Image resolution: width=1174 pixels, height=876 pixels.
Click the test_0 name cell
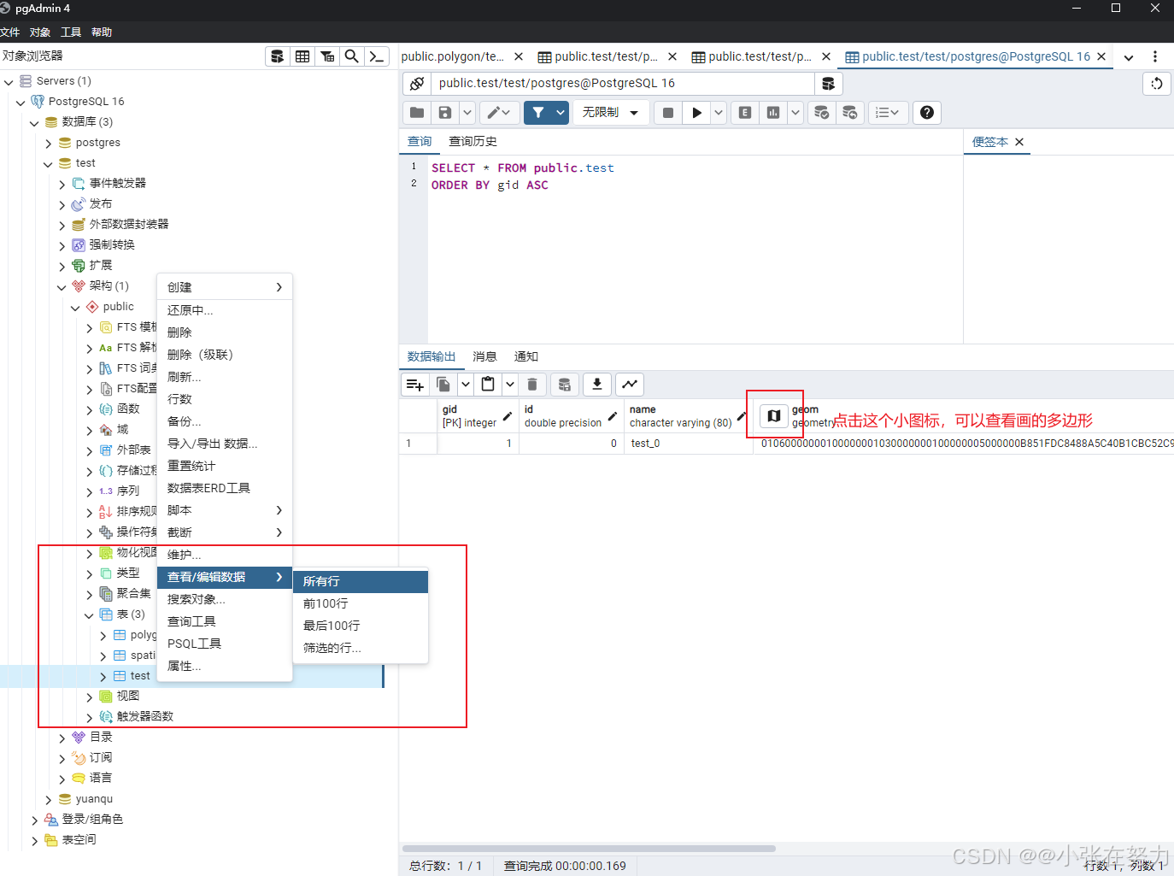[689, 444]
